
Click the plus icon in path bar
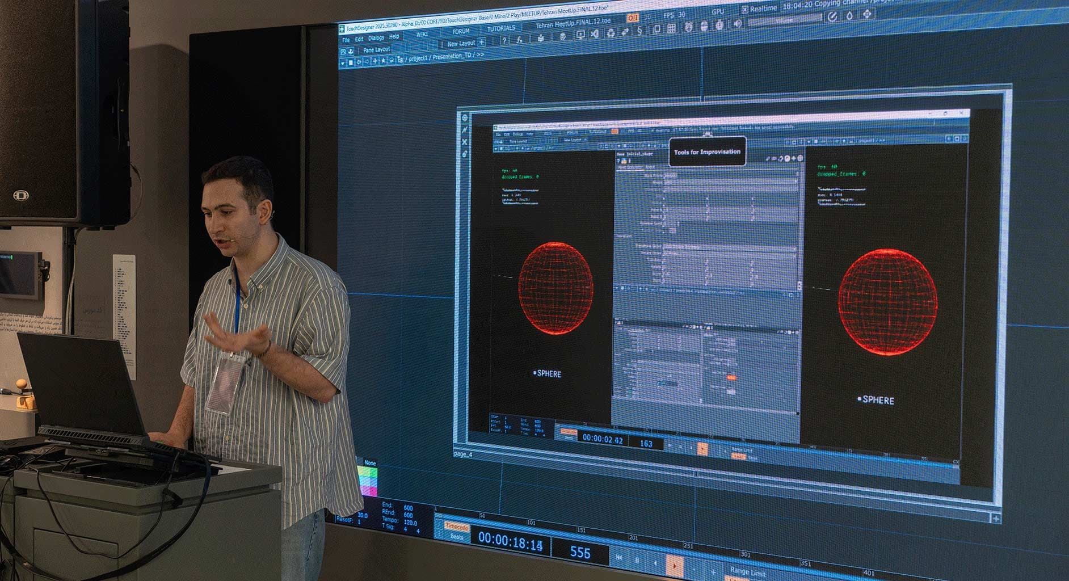pos(374,61)
